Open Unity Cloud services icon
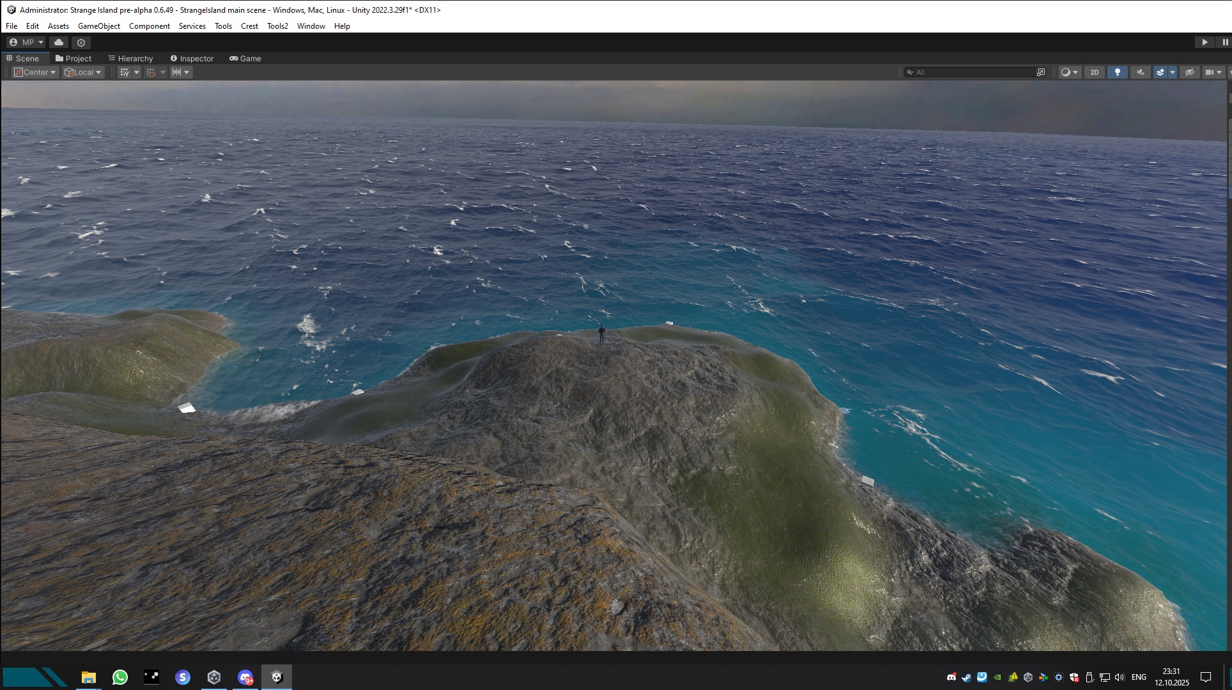The image size is (1232, 690). click(59, 42)
